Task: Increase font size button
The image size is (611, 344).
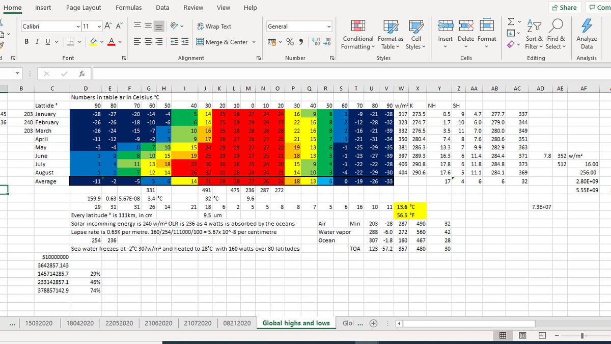Action: point(108,26)
